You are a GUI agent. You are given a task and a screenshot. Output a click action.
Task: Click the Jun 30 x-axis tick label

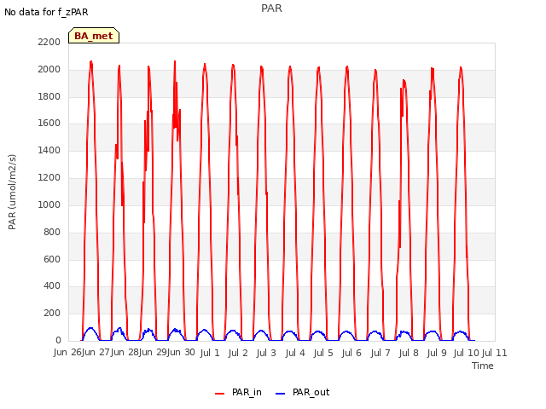pyautogui.click(x=181, y=353)
